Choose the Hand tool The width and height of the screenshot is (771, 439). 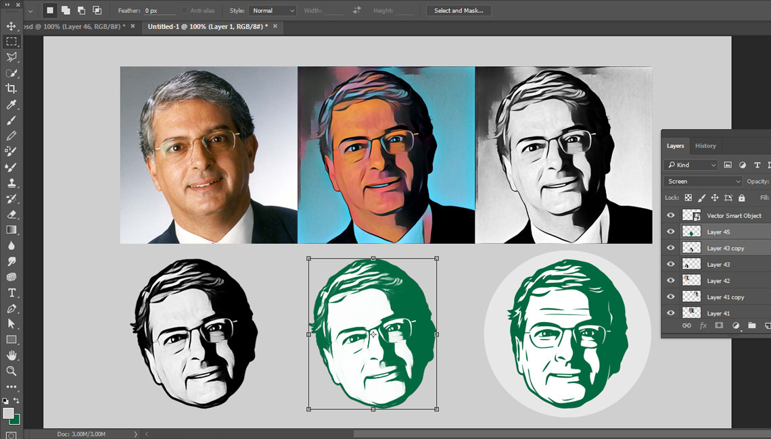11,355
